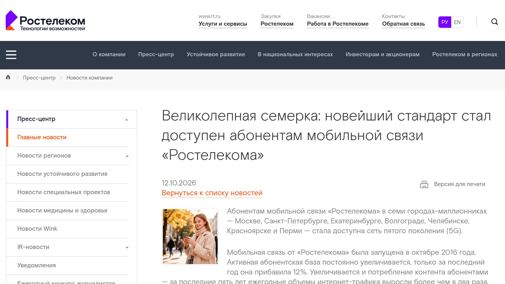Click Вернуться к списку новостей link
The image size is (505, 284).
212,193
